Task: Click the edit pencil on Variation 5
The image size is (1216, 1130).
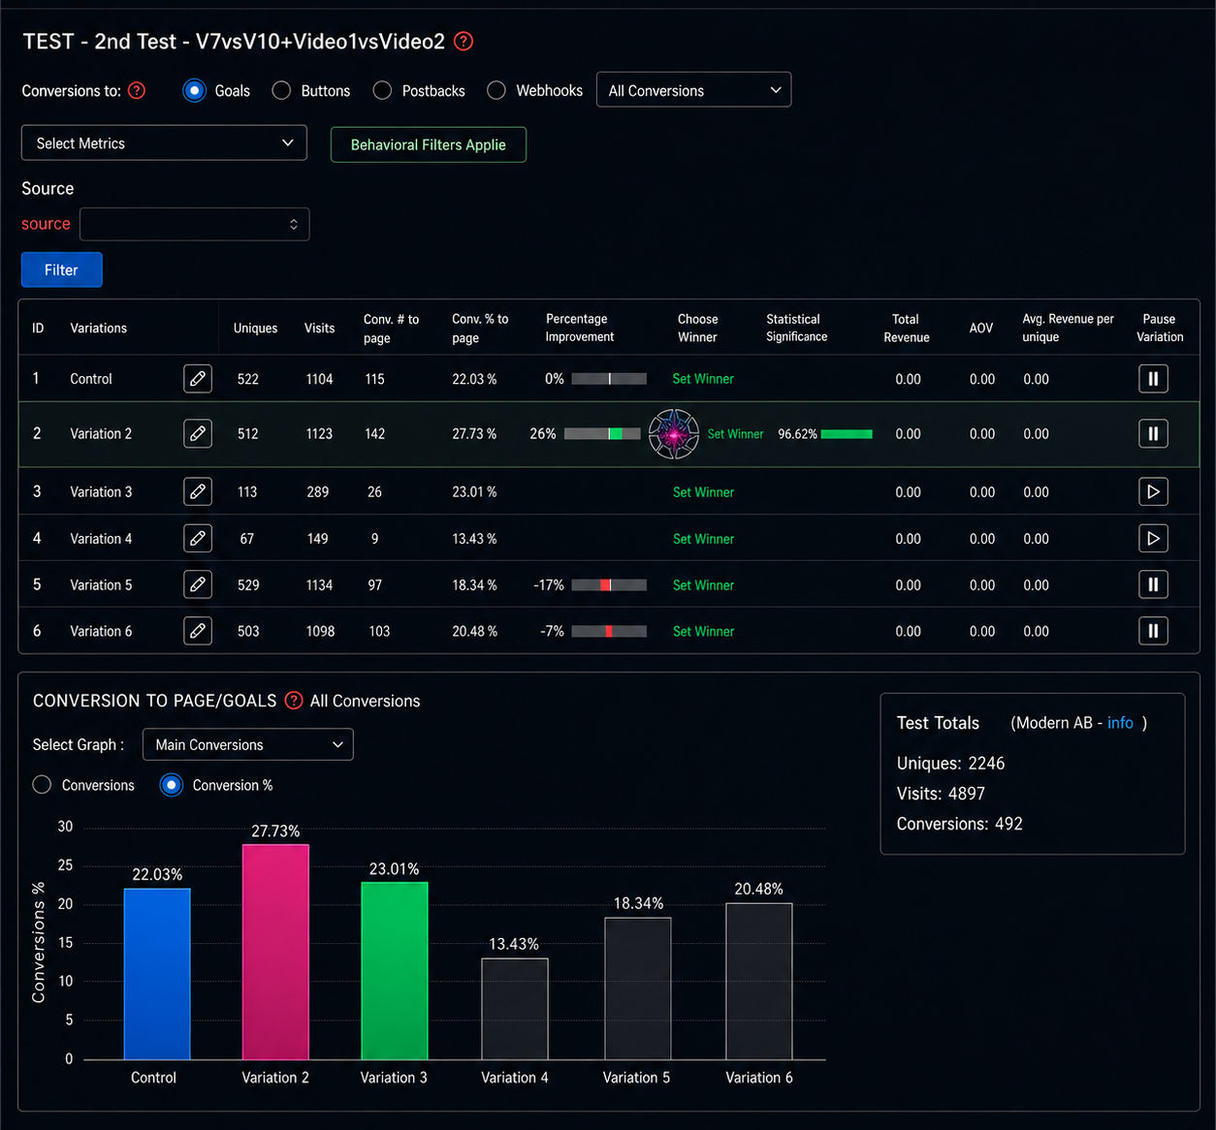Action: click(x=198, y=584)
